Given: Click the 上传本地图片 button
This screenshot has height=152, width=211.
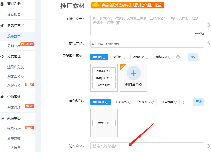Looking at the screenshot, I should 104,71.
